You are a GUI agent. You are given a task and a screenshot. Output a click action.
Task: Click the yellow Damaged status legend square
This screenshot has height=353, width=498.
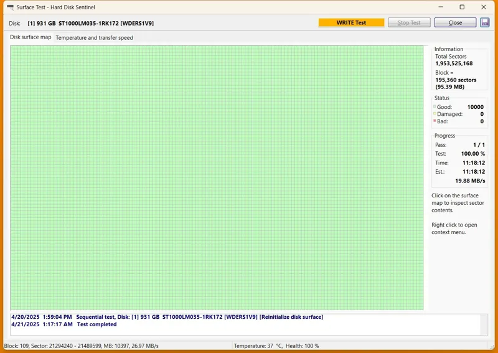tap(435, 115)
